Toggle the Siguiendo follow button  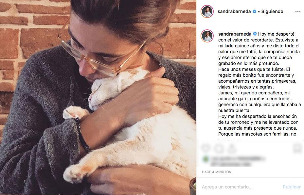click(272, 11)
